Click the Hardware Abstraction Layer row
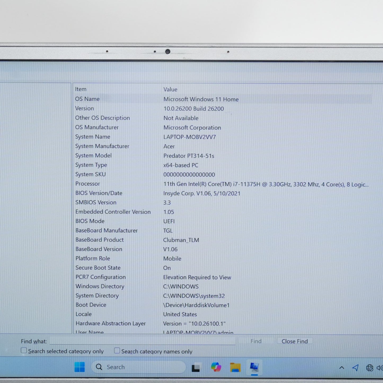The image size is (383, 383). (223, 324)
